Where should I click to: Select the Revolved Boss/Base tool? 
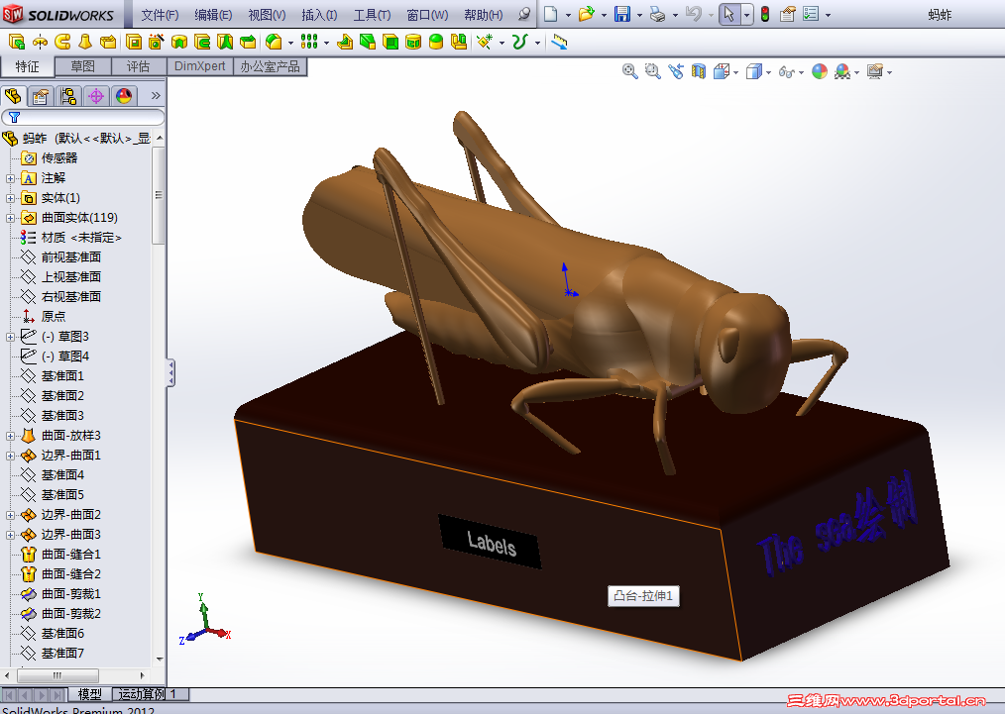[x=40, y=43]
